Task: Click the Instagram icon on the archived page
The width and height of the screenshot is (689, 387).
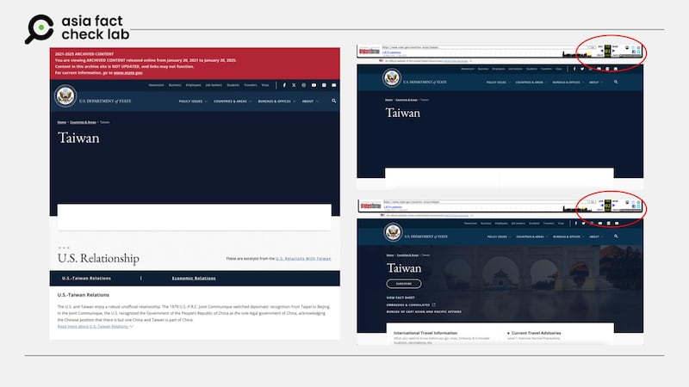Action: click(303, 85)
